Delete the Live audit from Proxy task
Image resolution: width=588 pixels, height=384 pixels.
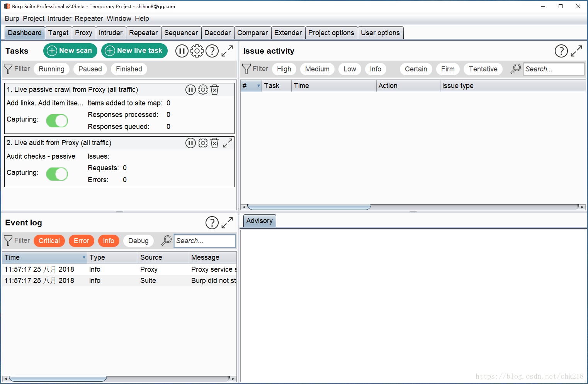point(215,143)
